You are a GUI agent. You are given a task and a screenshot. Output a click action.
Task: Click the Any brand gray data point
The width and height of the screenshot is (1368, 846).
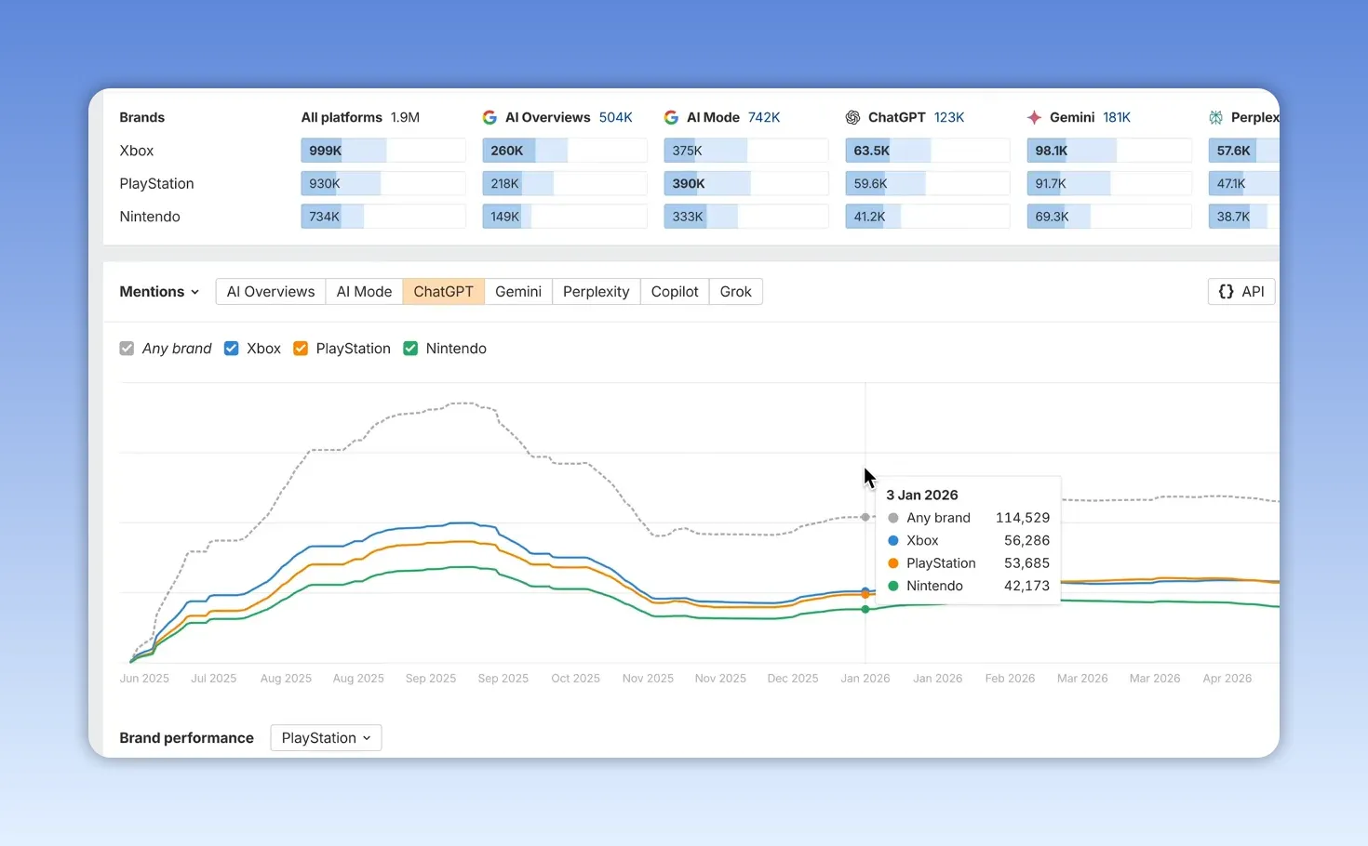pos(865,517)
